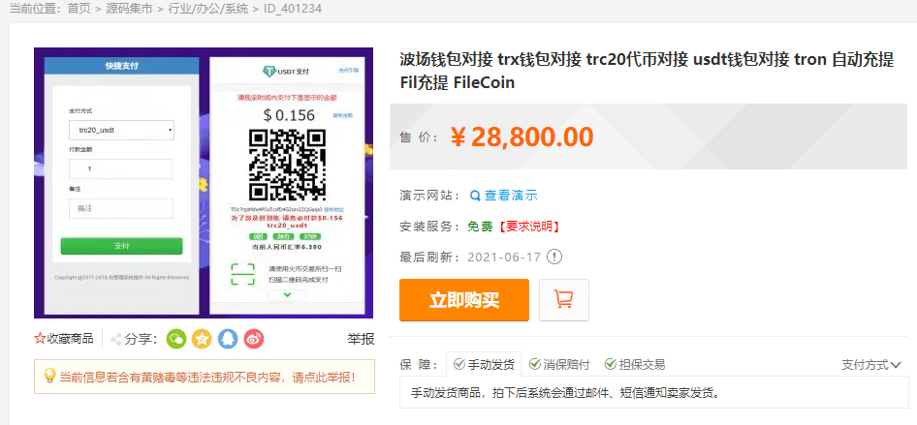Screen dimensions: 917x425
Task: Go to 源码集市 in breadcrumb
Action: pyautogui.click(x=130, y=9)
